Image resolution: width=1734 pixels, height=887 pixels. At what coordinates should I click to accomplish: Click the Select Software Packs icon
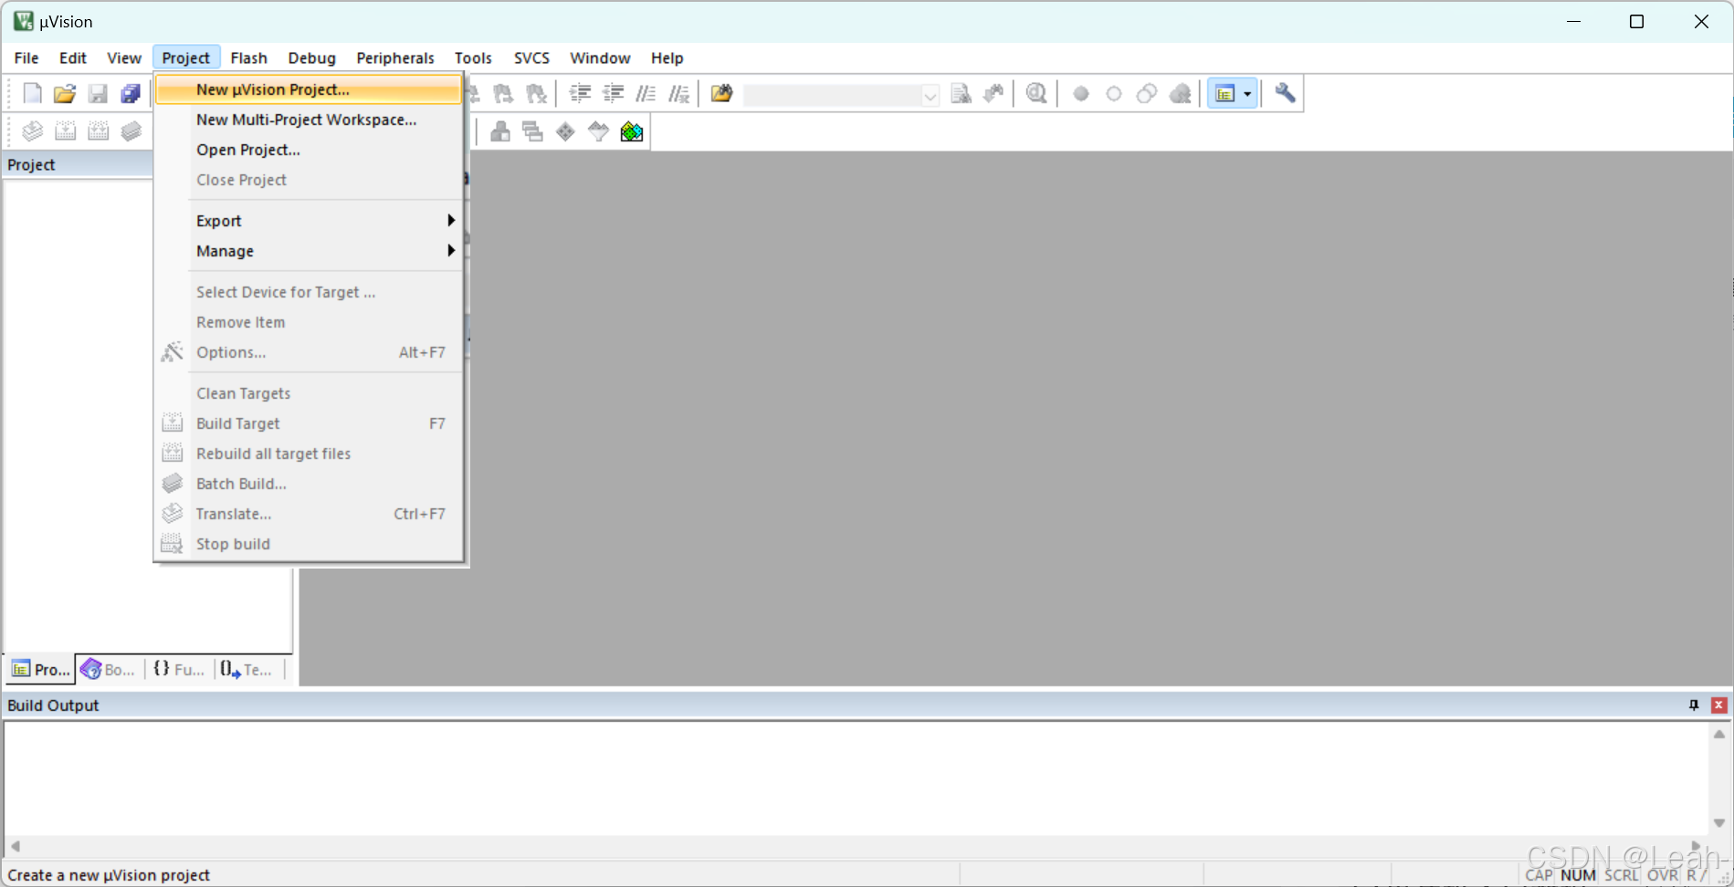(x=598, y=131)
